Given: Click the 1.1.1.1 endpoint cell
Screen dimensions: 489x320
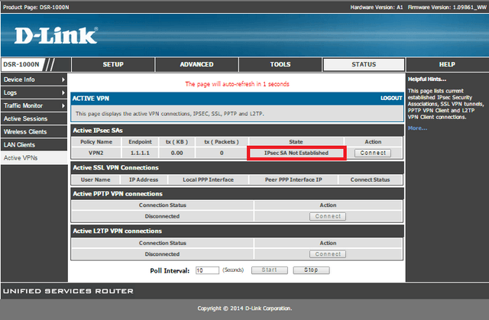Looking at the screenshot, I should [140, 153].
